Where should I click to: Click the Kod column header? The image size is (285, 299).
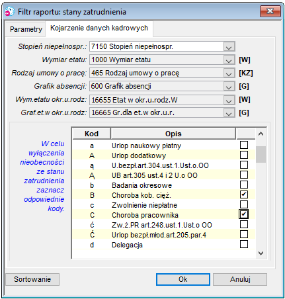(x=91, y=134)
